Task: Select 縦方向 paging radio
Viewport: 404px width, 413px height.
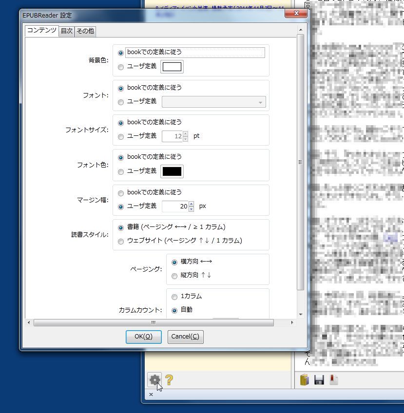Action: 174,276
